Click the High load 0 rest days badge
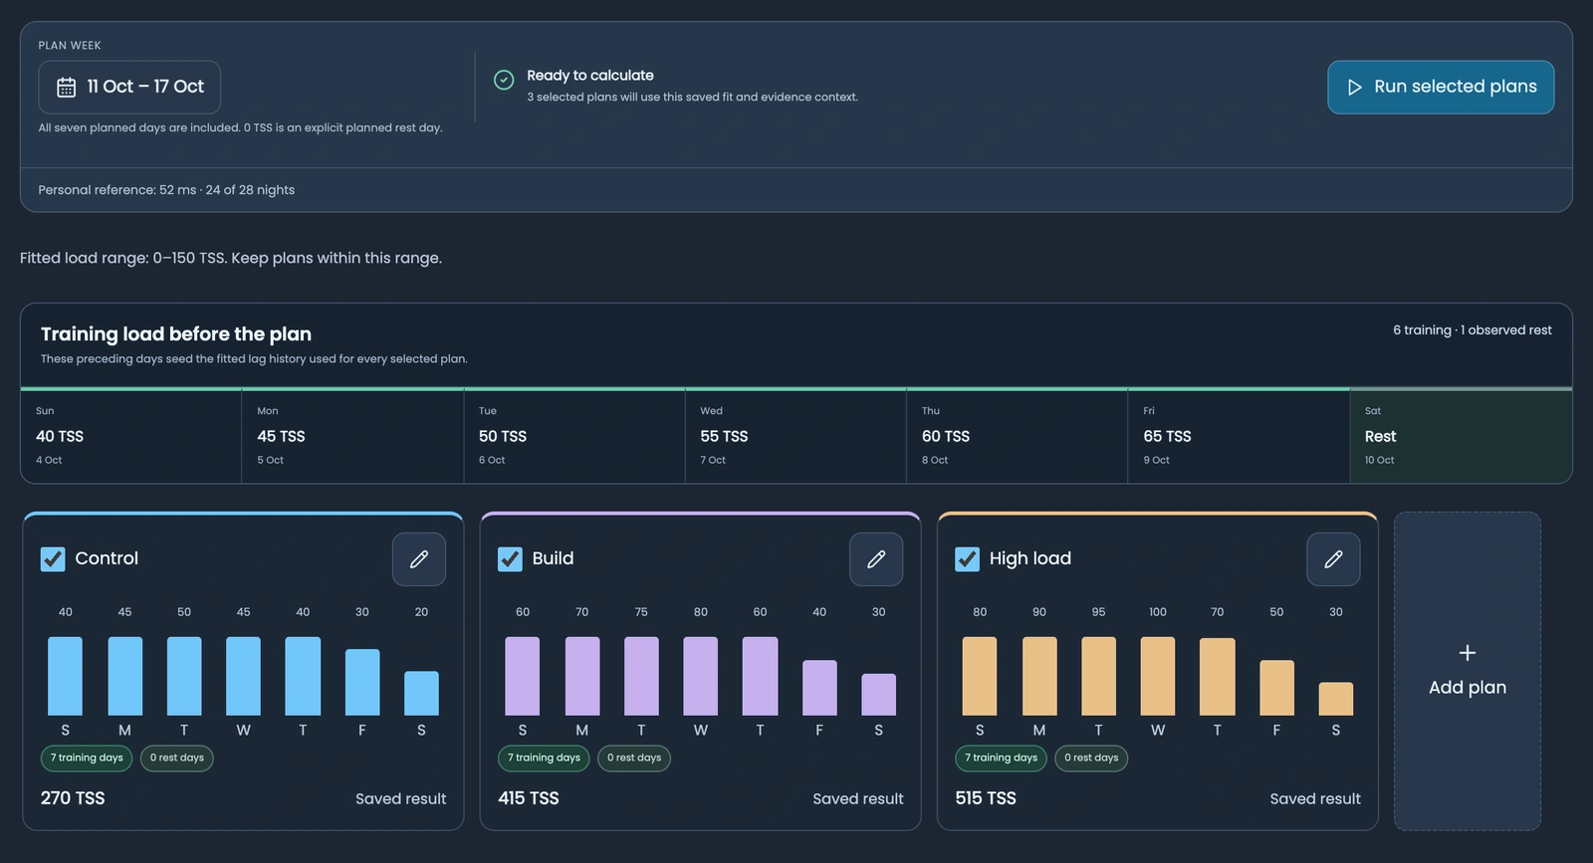Image resolution: width=1593 pixels, height=863 pixels. 1091,758
